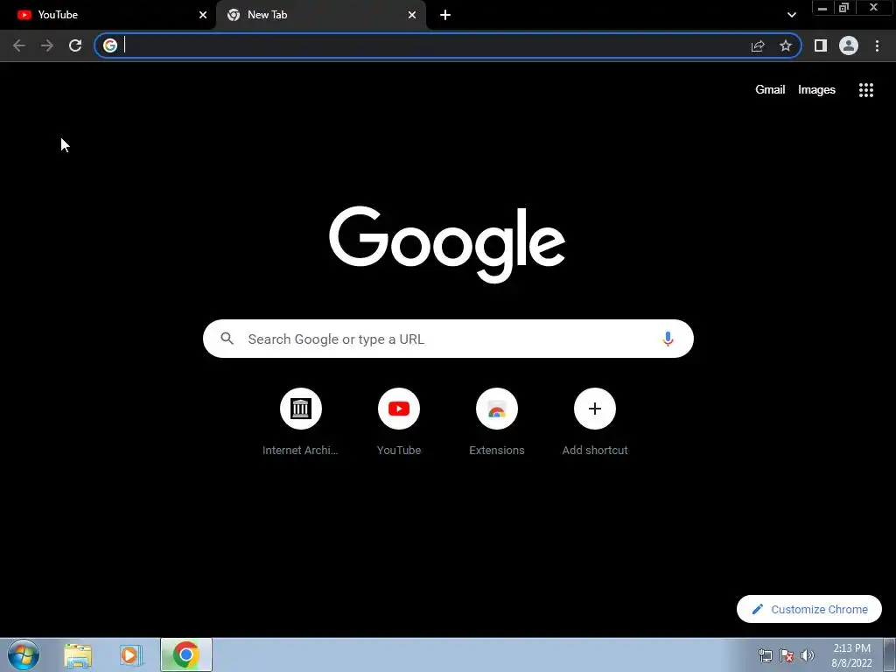Click Chrome icon in taskbar
Screen dimensions: 896x672
[x=186, y=654]
